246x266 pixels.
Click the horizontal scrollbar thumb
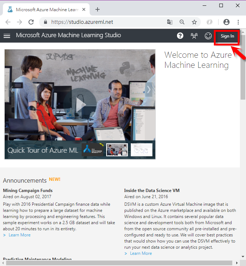119,263
